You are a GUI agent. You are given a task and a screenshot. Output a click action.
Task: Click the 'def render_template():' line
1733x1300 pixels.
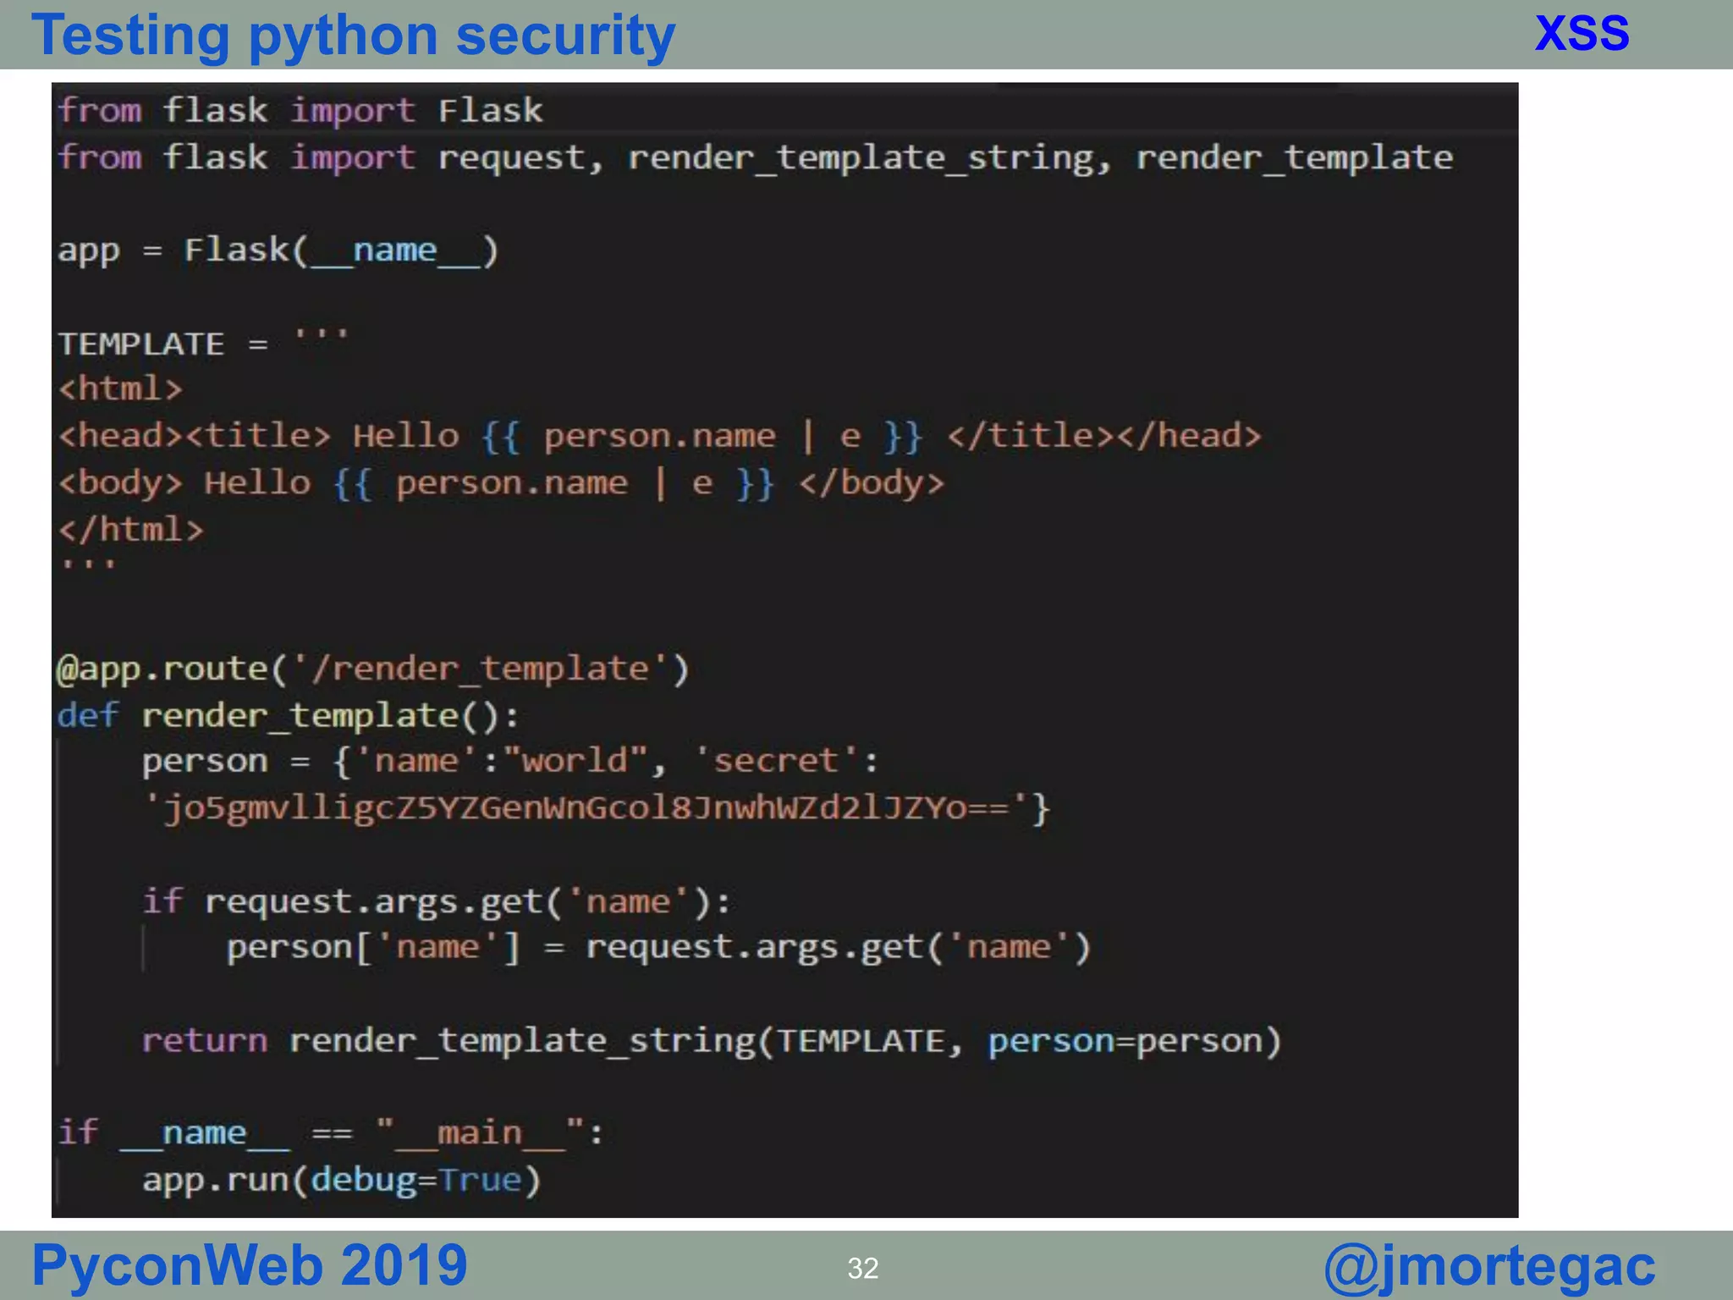[x=288, y=716]
